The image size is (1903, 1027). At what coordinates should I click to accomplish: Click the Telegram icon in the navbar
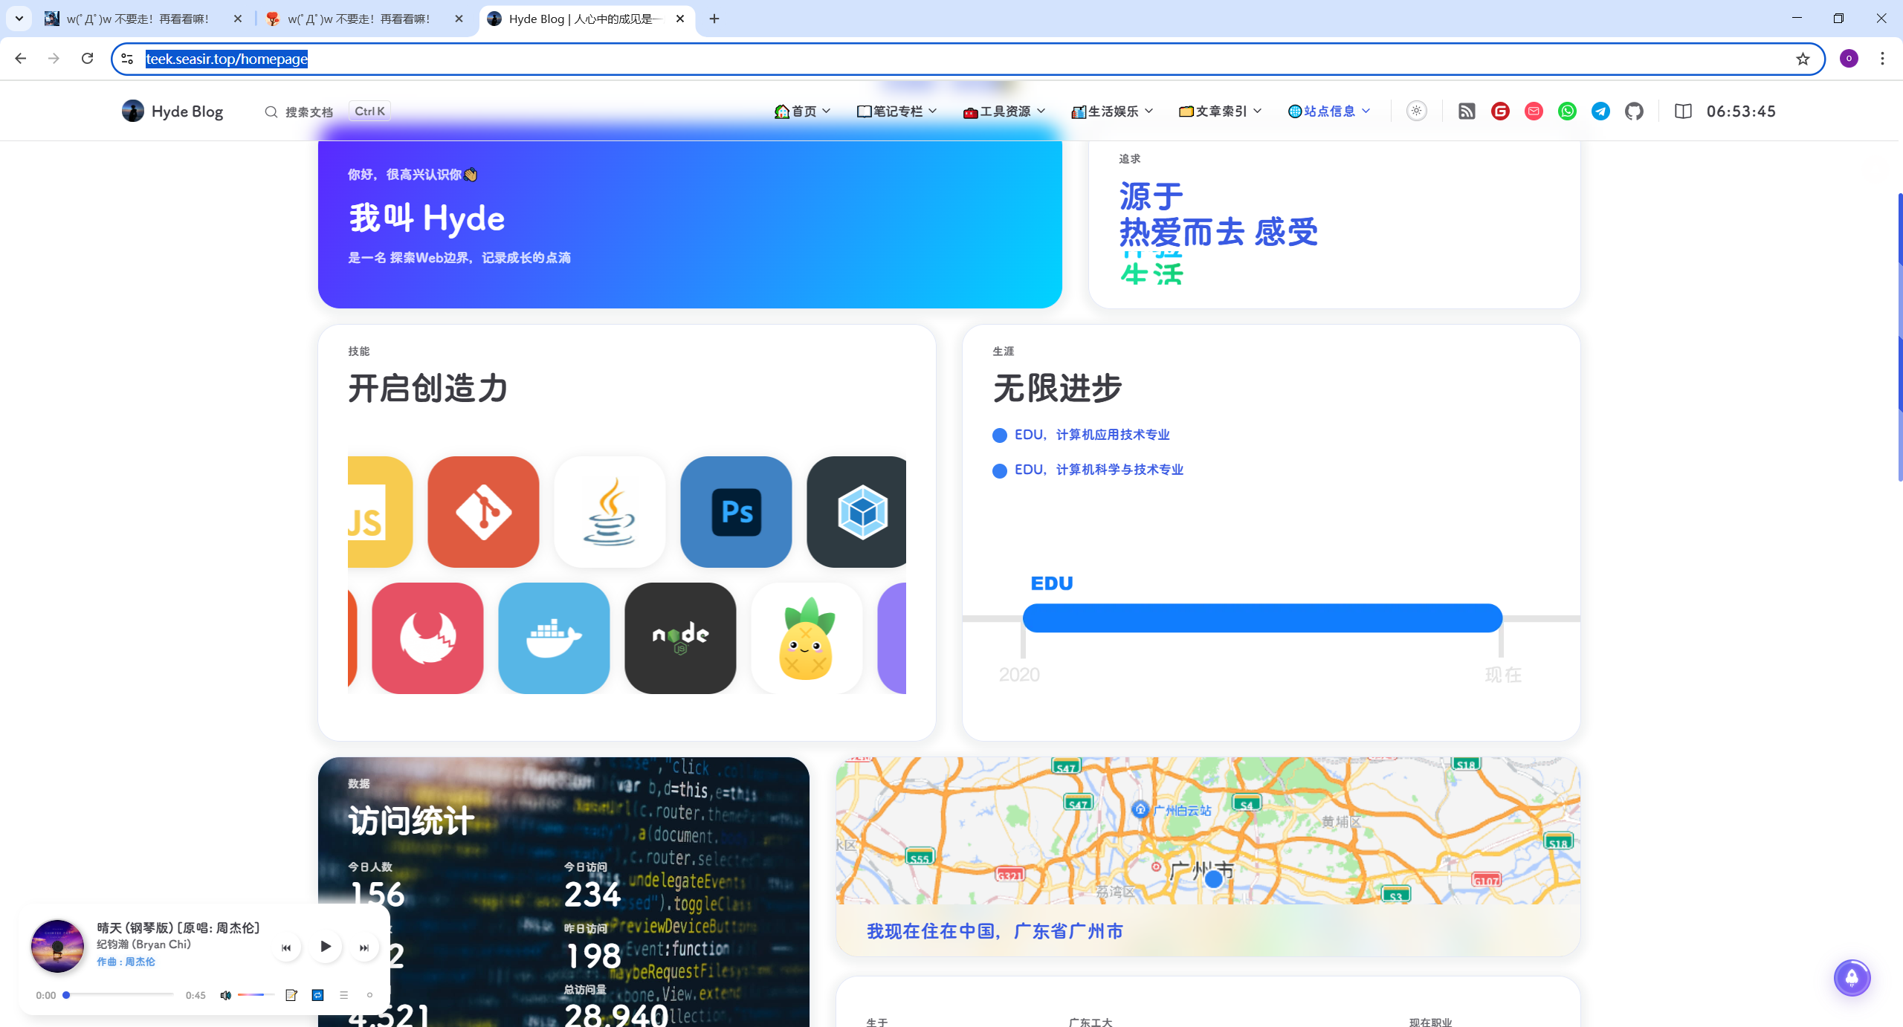tap(1600, 111)
